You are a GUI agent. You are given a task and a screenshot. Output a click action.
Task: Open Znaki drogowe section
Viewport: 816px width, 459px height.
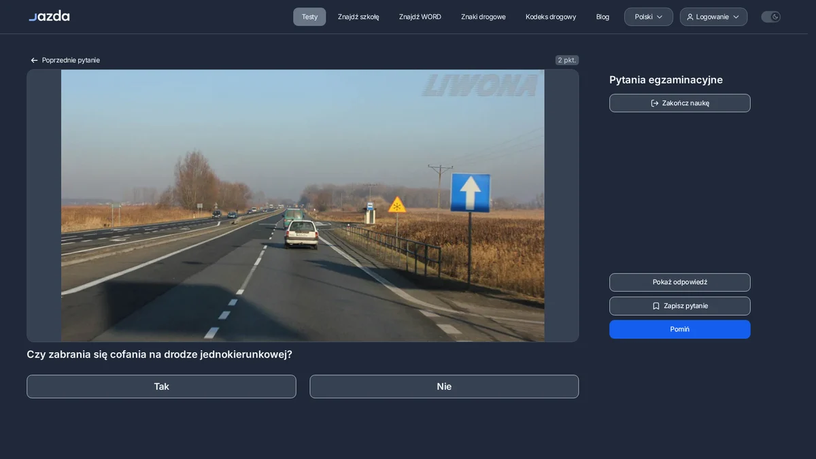483,17
